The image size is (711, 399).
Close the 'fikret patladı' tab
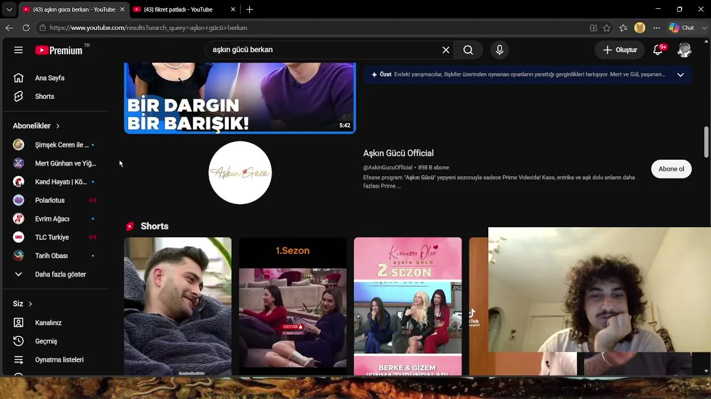(x=233, y=9)
